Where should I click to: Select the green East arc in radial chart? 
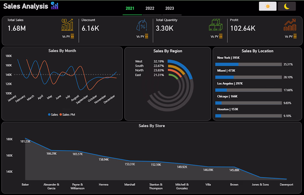coord(174,76)
